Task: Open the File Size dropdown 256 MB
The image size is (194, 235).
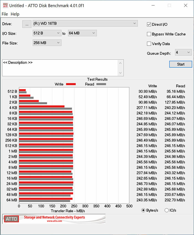Action: point(47,43)
